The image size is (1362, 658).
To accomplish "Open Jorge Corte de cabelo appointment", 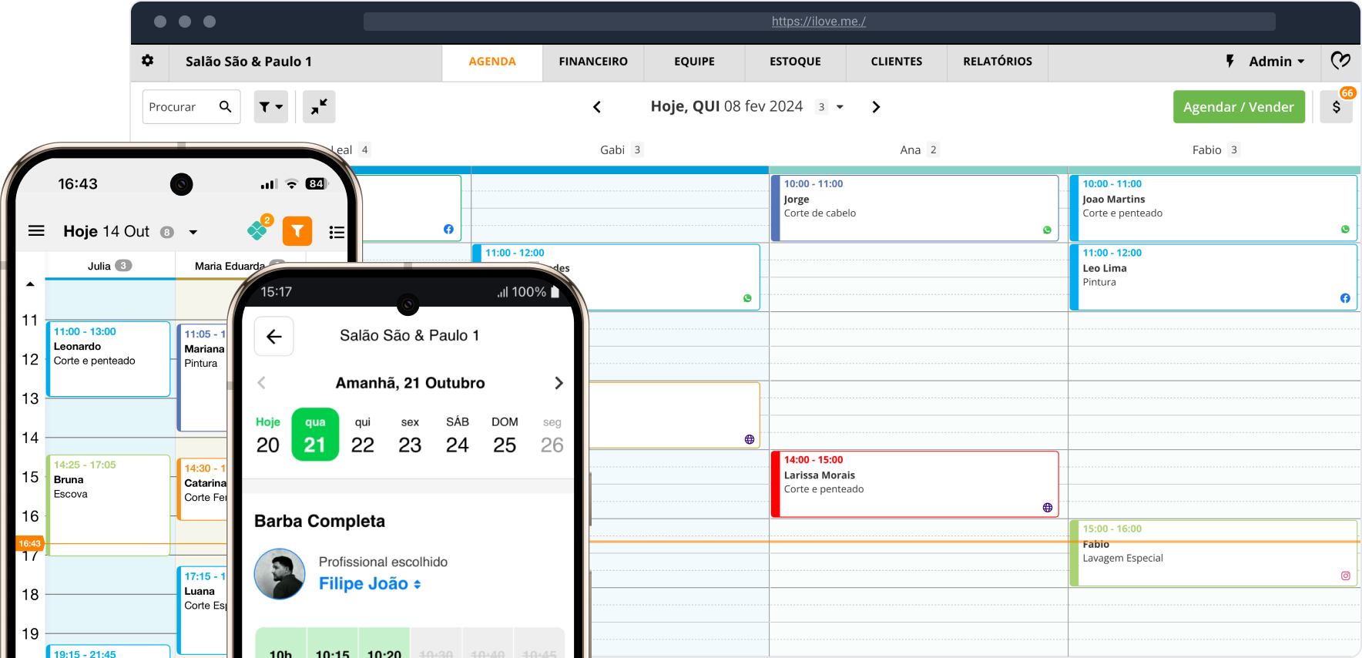I will pos(914,208).
